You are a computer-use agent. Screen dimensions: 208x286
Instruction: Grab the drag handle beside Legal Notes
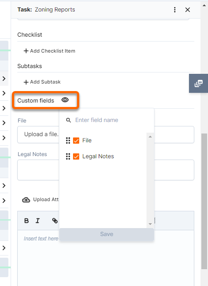click(x=68, y=156)
